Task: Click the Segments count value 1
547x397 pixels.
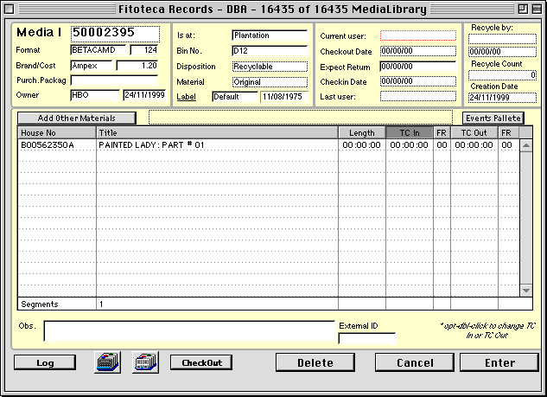Action: click(x=101, y=304)
